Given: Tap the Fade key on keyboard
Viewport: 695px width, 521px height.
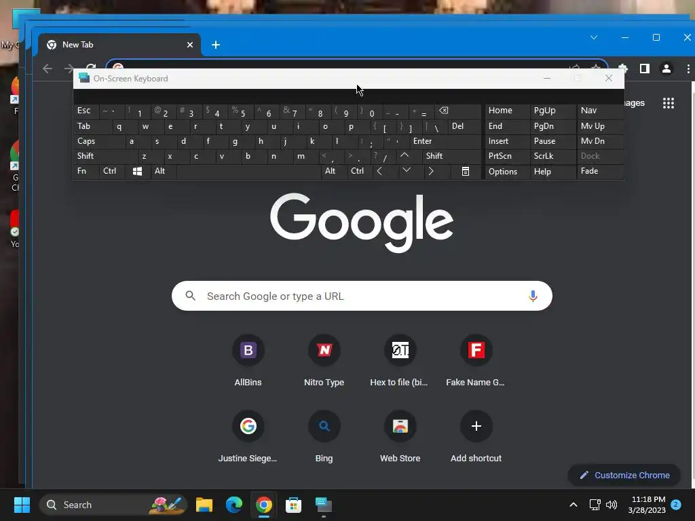Looking at the screenshot, I should click(x=600, y=172).
